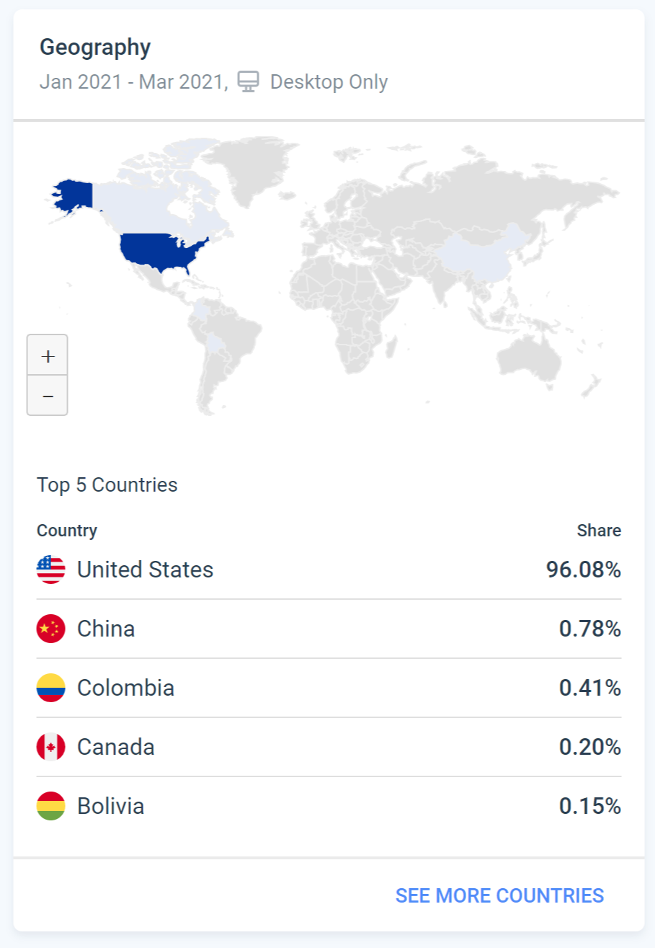Select Bolivia in the countries list
655x948 pixels.
[x=111, y=806]
